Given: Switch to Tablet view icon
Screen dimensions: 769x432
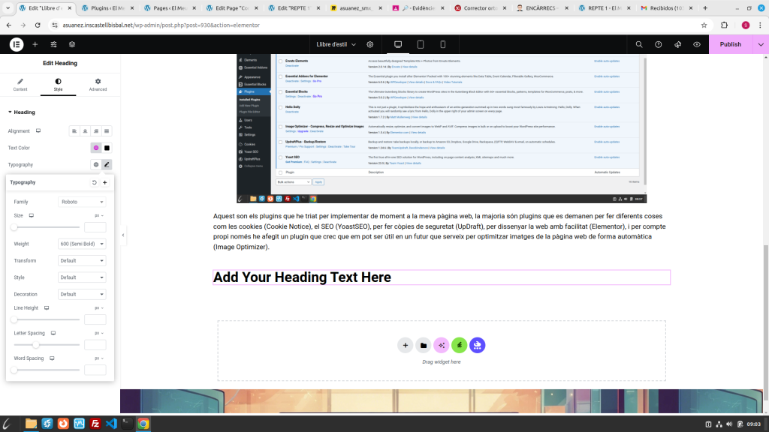Looking at the screenshot, I should [x=421, y=44].
